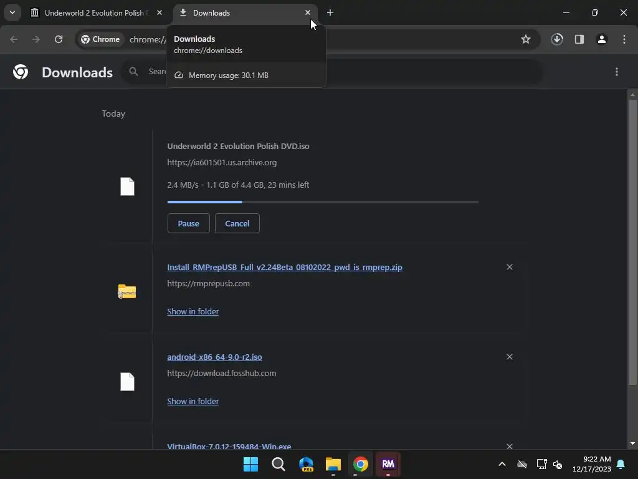Image resolution: width=638 pixels, height=479 pixels.
Task: Click the https://ia601501.us.archive.org source text
Action: [x=222, y=163]
